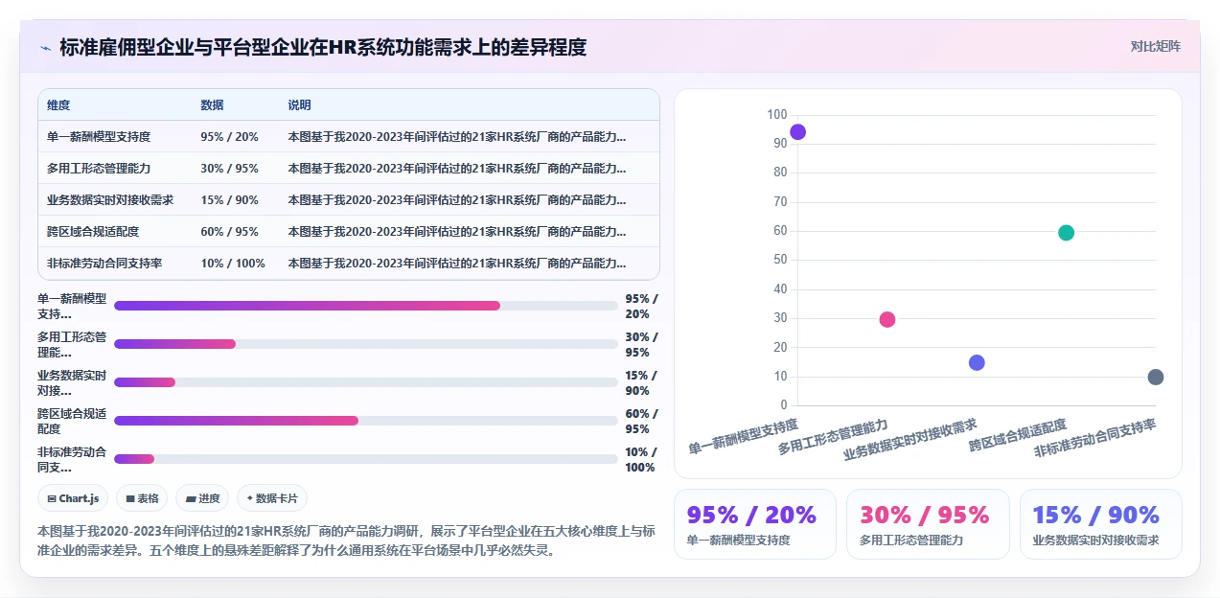The height and width of the screenshot is (598, 1220).
Task: Click the 数据卡片 tag chip
Action: (x=272, y=498)
